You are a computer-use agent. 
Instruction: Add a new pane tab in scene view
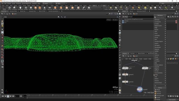click(x=62, y=11)
